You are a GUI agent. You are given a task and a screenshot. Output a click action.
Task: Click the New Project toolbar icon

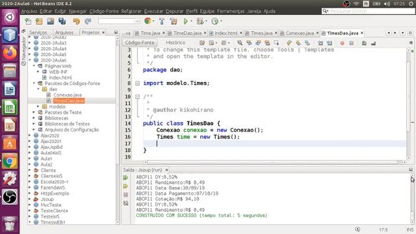click(x=39, y=21)
